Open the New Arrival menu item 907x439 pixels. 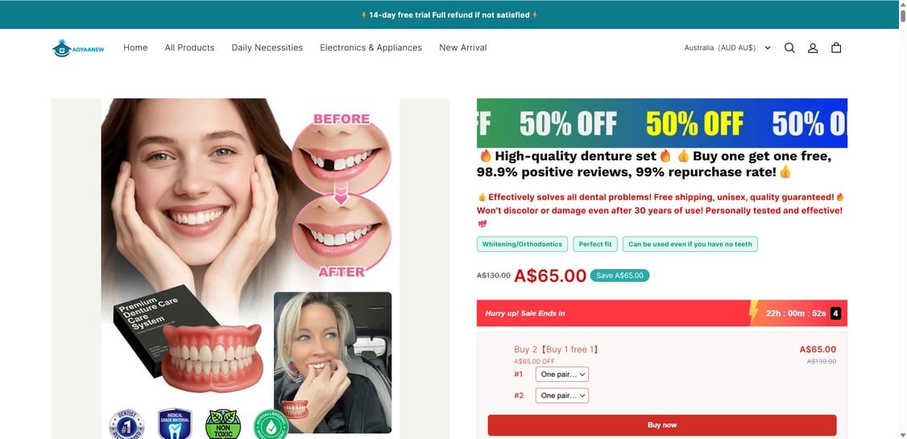coord(462,48)
